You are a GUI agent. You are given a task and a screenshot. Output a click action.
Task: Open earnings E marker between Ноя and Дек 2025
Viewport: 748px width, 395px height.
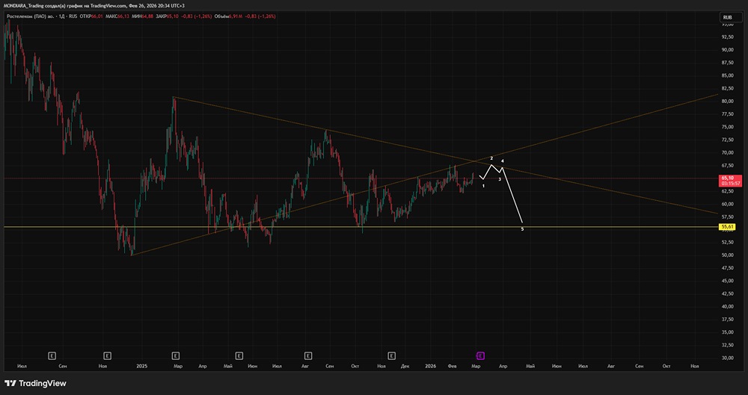click(391, 356)
